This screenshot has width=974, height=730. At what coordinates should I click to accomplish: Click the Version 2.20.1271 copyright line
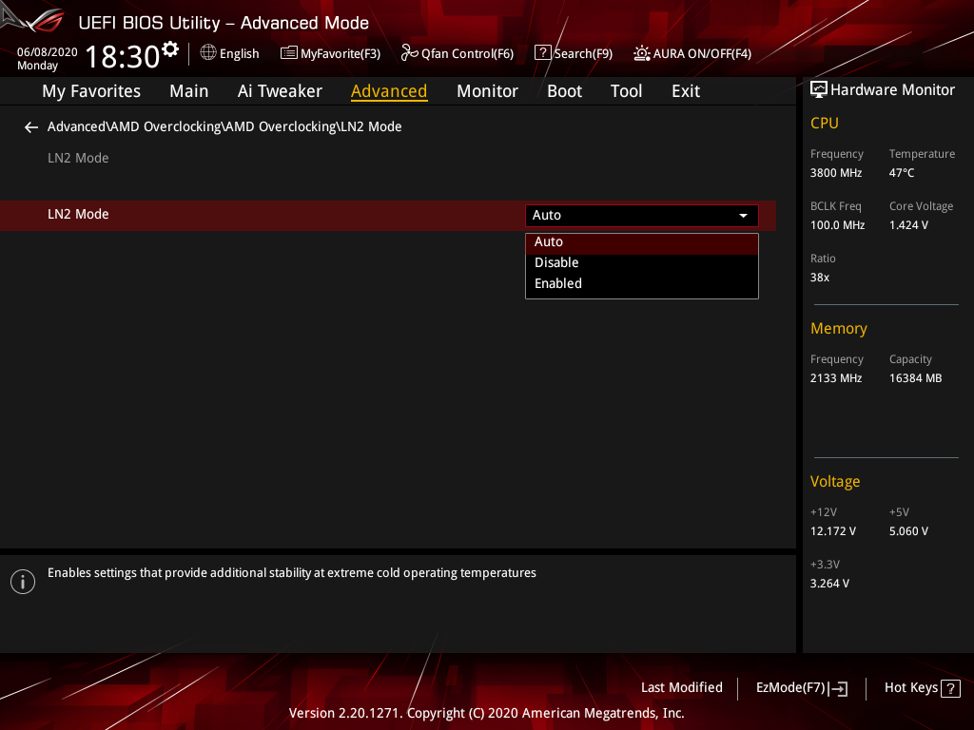[x=486, y=713]
